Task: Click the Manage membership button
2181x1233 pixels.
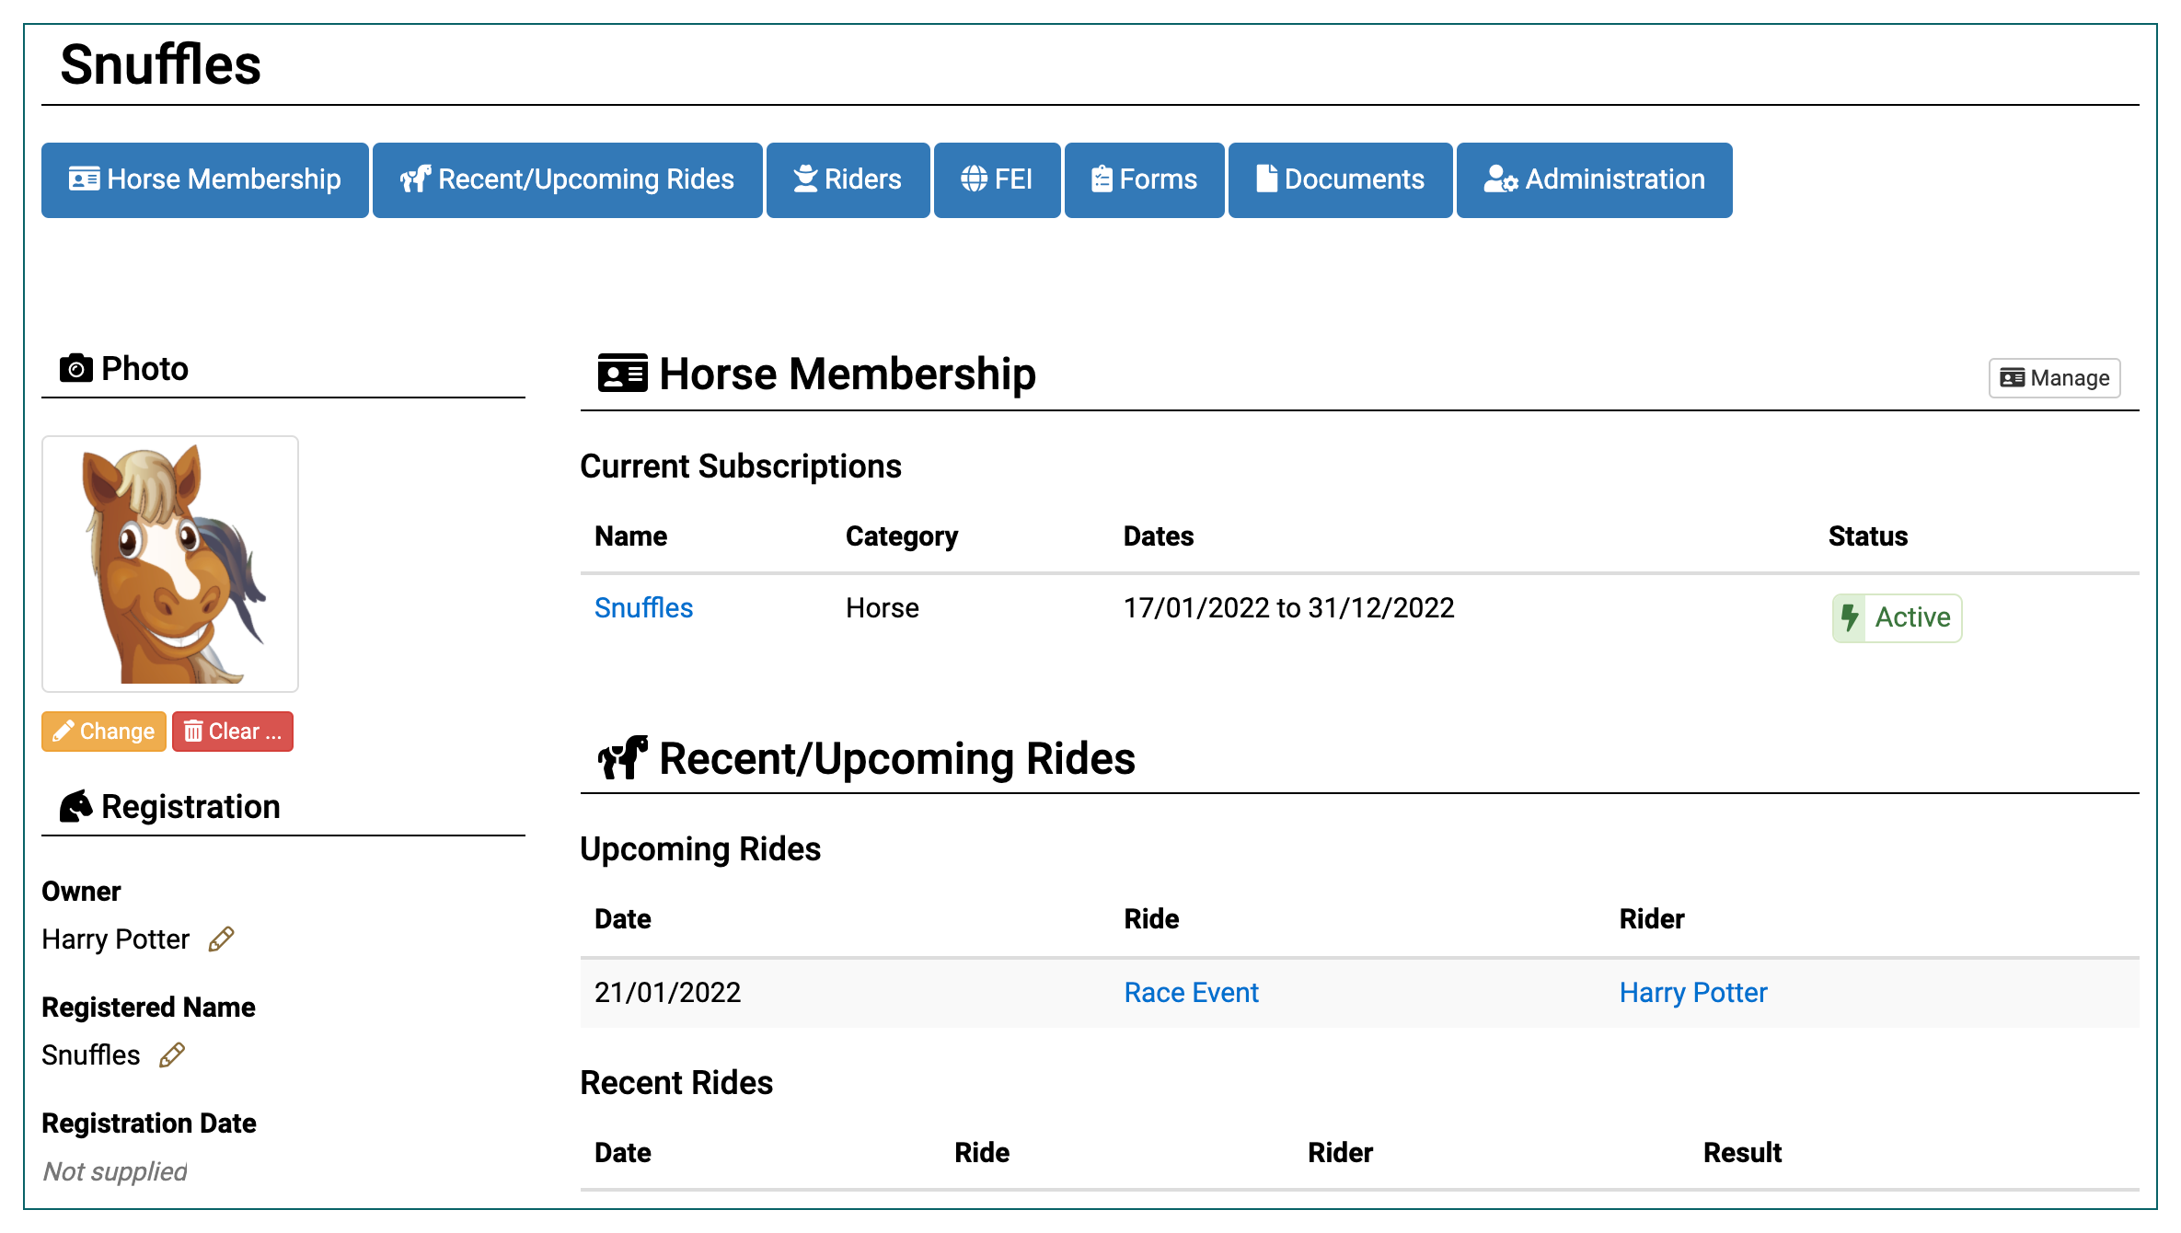Action: click(2053, 378)
